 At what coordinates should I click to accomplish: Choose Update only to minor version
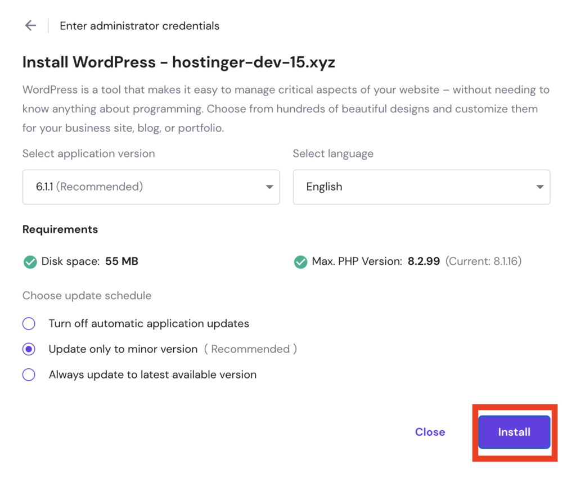(x=29, y=349)
